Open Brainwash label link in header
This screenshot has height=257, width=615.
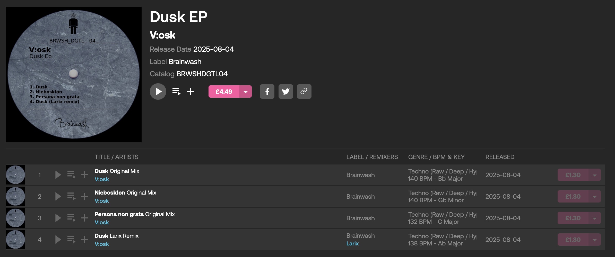tap(185, 62)
